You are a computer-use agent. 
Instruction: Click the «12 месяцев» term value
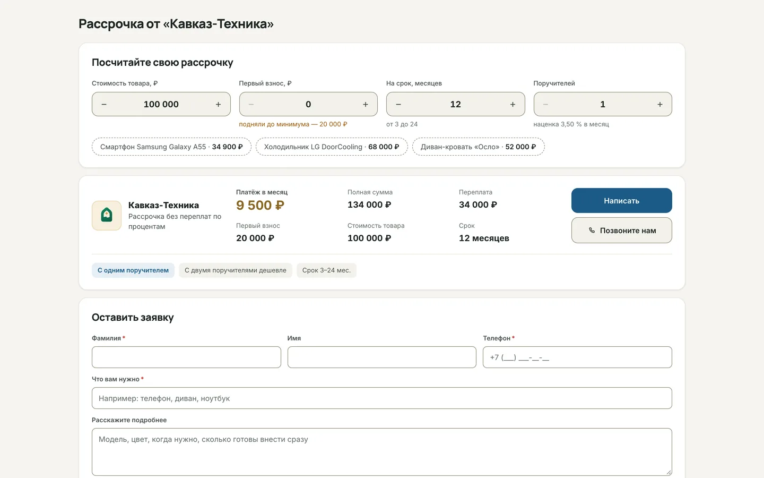[484, 238]
